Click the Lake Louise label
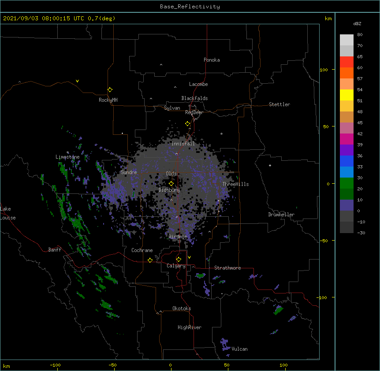Screen dimensions: 380x371 [x=8, y=213]
